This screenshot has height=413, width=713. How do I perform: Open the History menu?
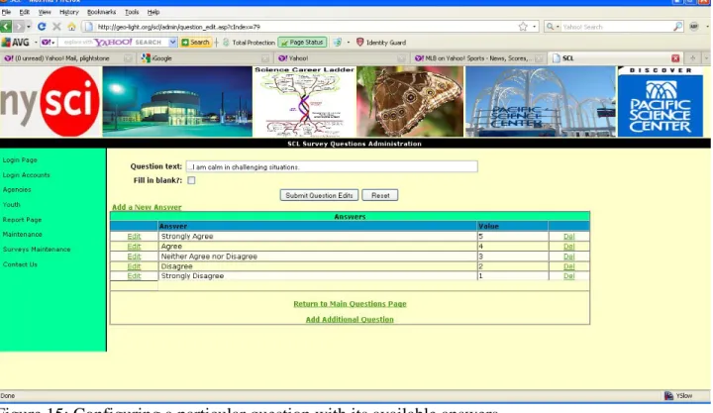click(x=69, y=12)
